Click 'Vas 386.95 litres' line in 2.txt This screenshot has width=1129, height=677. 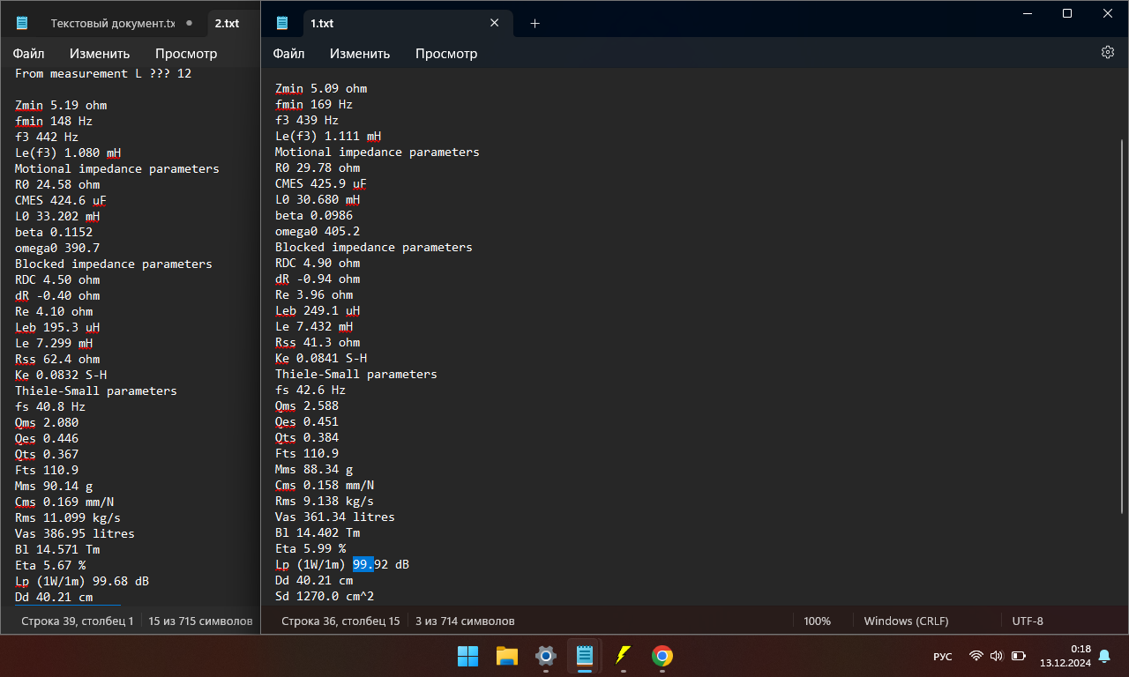pos(75,533)
